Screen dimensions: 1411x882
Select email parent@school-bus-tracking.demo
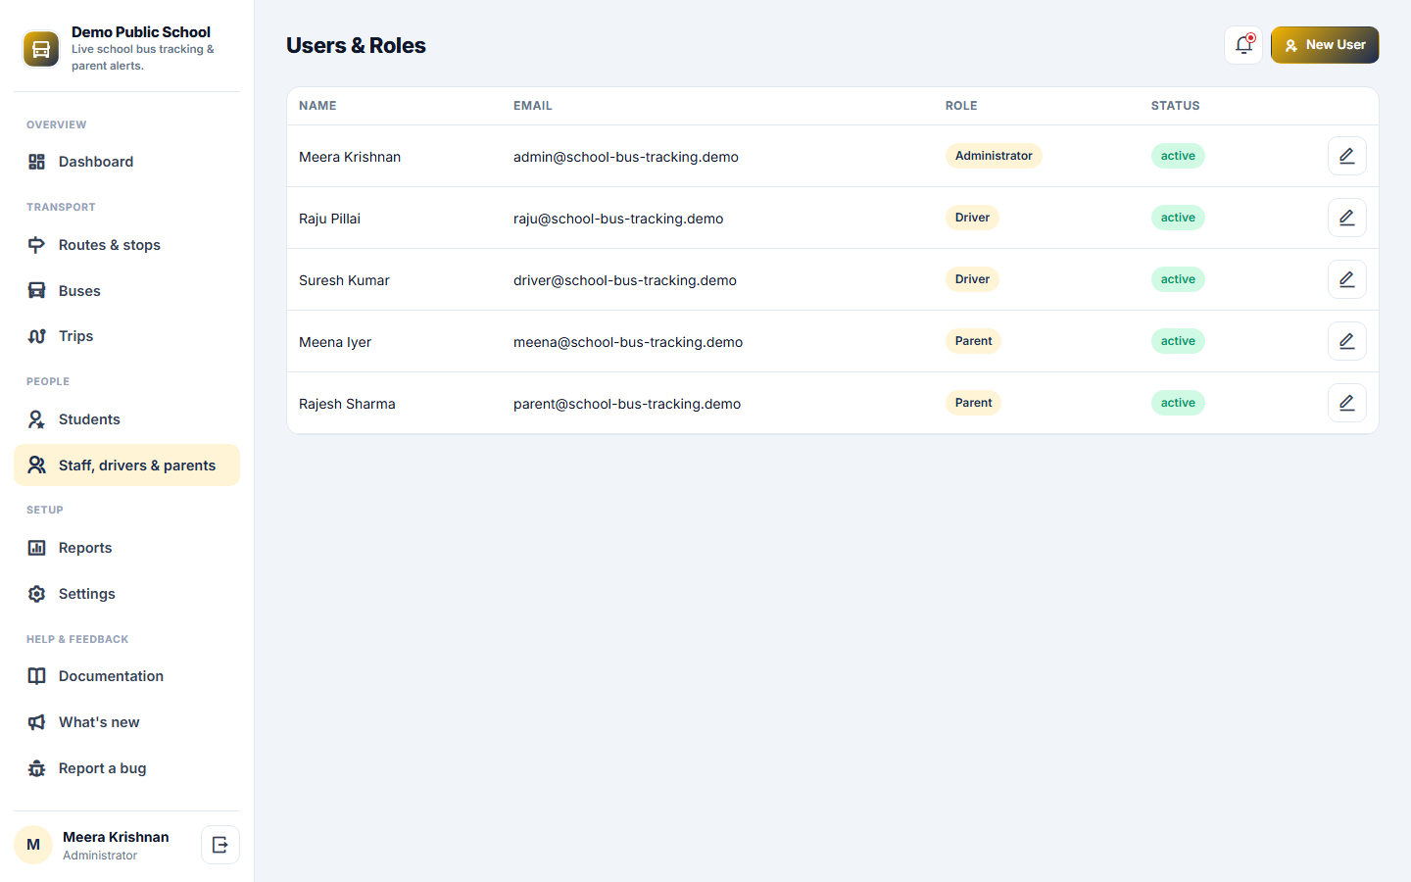627,404
